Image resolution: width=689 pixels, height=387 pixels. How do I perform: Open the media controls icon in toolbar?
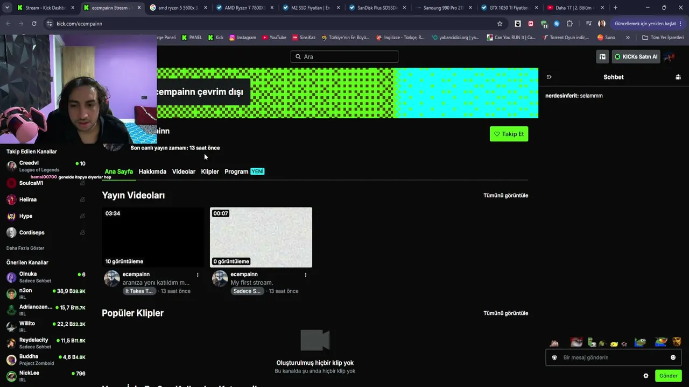click(x=588, y=24)
